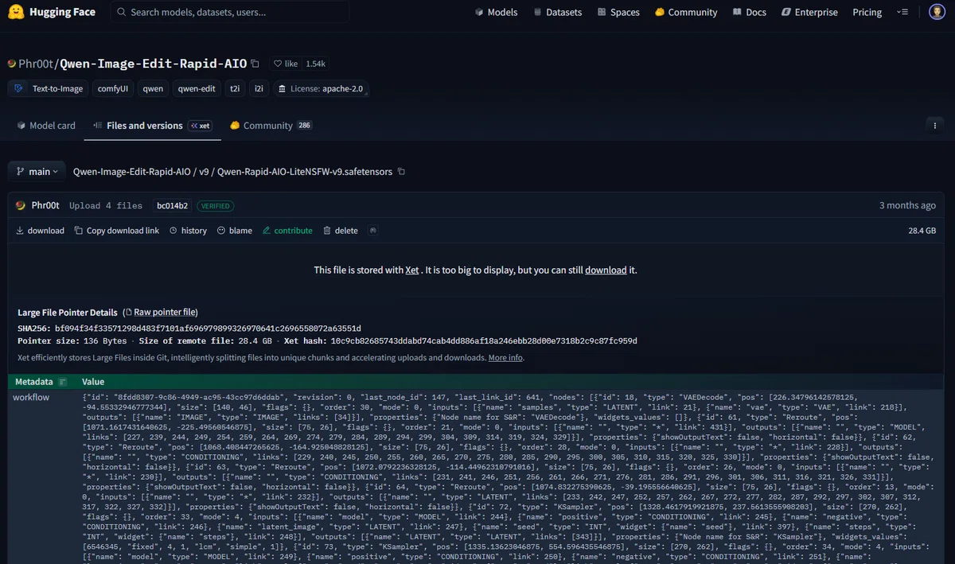Viewport: 955px width, 564px height.
Task: Download the safetensors file
Action: tap(40, 231)
